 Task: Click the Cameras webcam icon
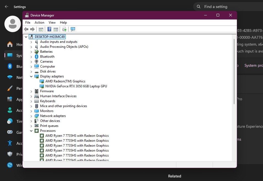pyautogui.click(x=36, y=62)
